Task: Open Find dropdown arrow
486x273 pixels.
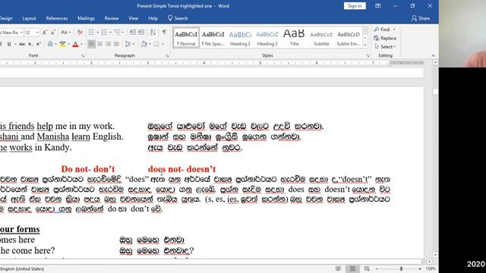Action: (394, 30)
